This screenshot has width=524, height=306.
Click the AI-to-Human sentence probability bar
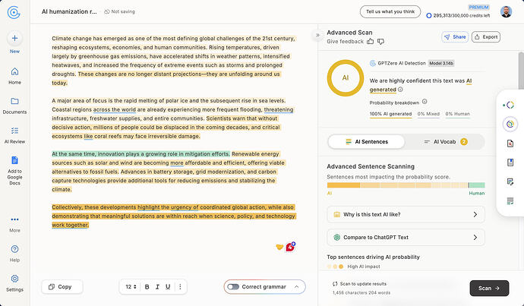pos(406,185)
